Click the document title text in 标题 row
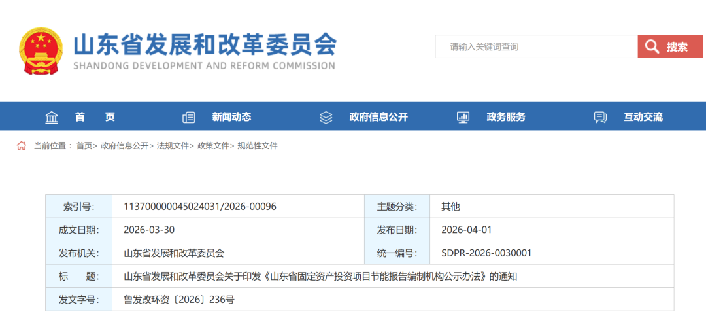Screen dimensions: 706x331 [x=320, y=276]
